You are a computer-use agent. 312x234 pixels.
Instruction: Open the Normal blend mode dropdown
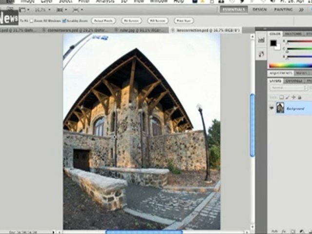[x=288, y=88]
